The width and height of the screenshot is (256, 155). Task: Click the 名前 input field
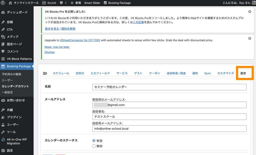[x=169, y=87]
